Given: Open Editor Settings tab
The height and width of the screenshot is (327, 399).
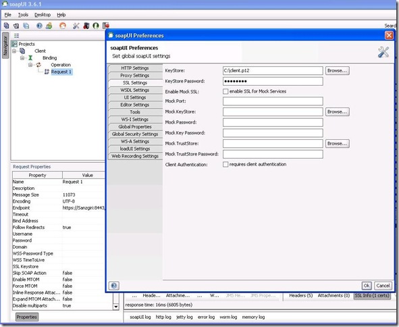Looking at the screenshot, I should click(x=135, y=105).
